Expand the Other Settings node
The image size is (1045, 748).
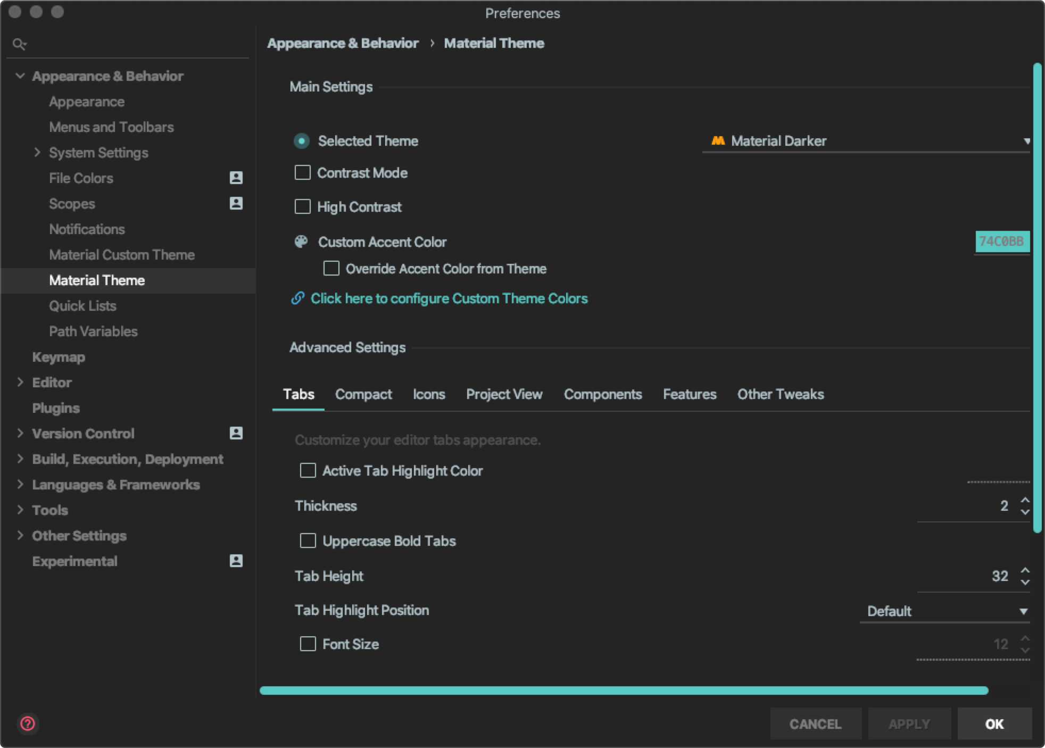(20, 535)
